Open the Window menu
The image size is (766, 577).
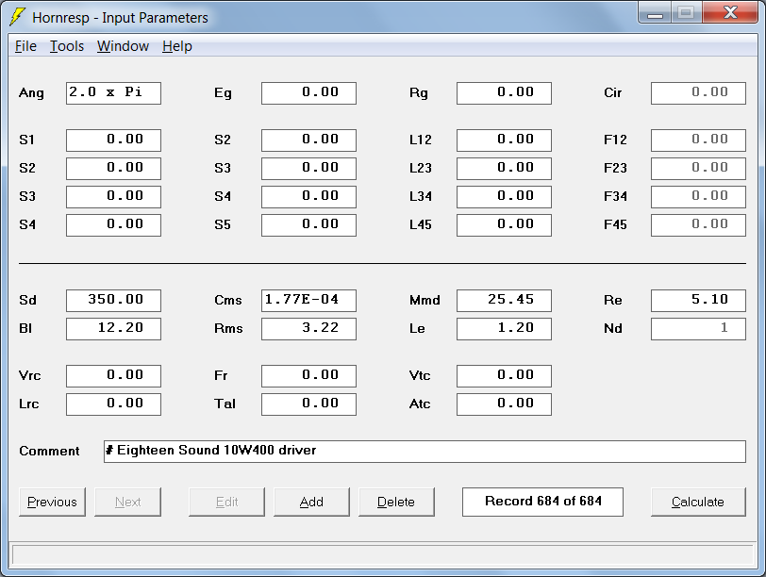pos(123,46)
